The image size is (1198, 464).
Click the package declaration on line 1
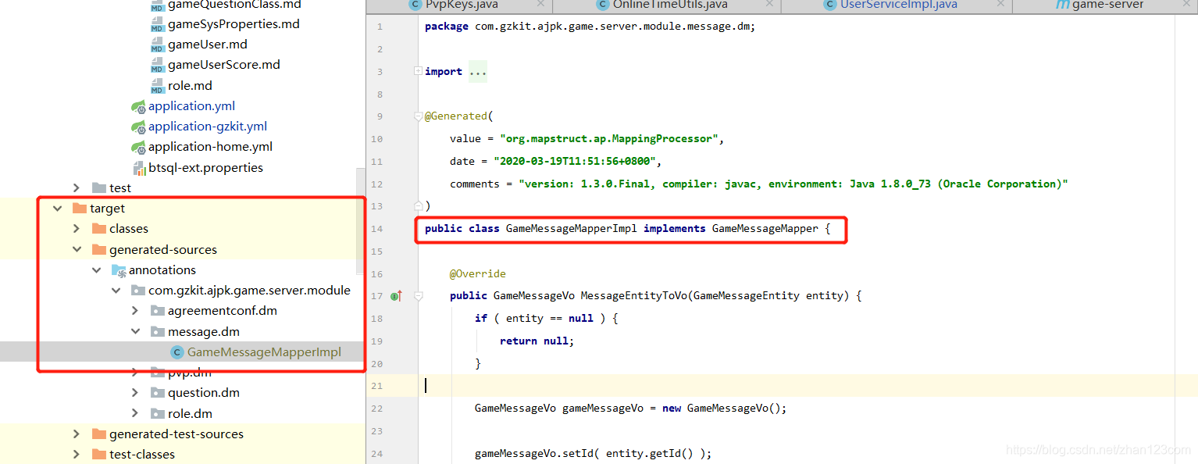[590, 27]
